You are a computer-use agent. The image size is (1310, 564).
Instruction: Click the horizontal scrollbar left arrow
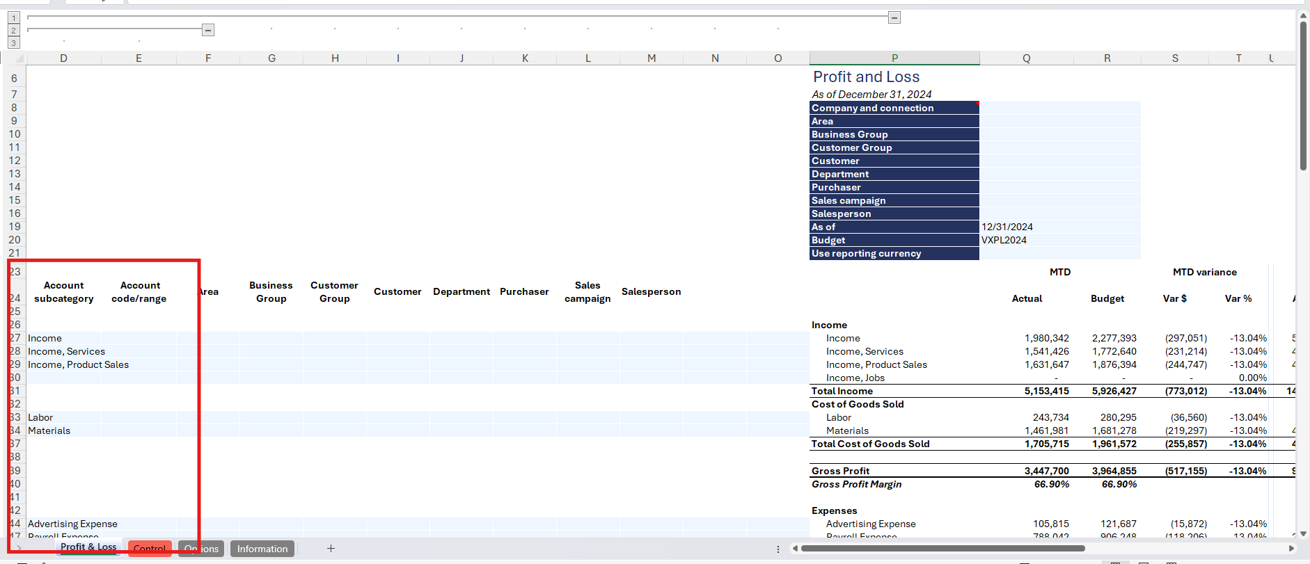coord(795,549)
